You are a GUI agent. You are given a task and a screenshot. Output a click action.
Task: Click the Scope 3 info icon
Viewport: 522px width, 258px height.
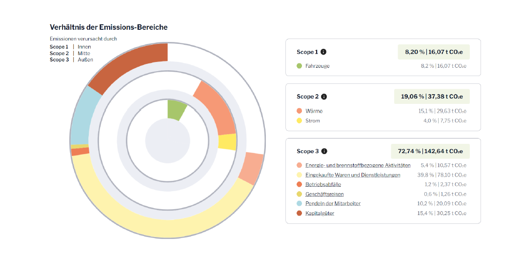[324, 151]
